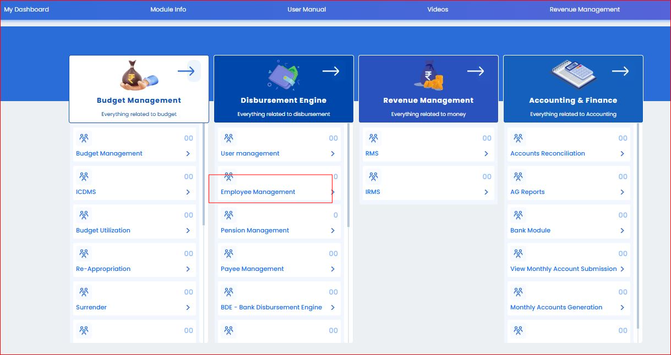Expand the AG Reports chevron
Image resolution: width=671 pixels, height=355 pixels.
[623, 192]
